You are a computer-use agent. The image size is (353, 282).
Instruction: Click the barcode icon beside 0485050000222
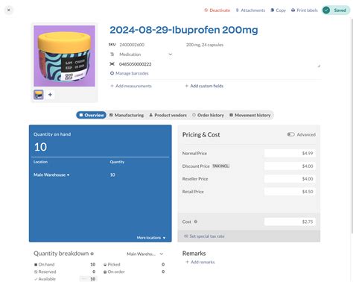point(112,64)
